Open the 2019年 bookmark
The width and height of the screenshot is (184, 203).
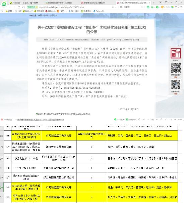(74, 11)
